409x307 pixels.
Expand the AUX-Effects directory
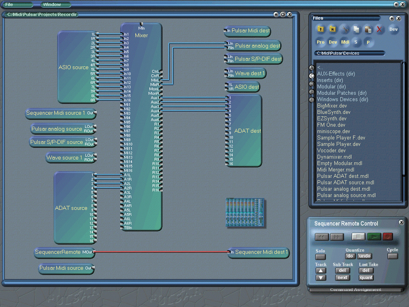[x=336, y=74]
